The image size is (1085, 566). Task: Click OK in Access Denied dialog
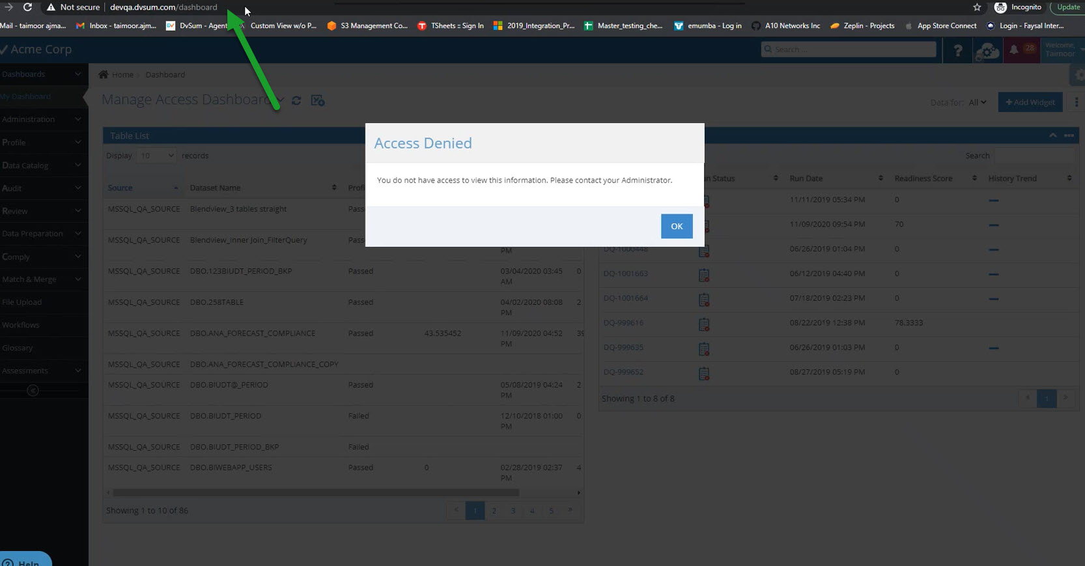(677, 226)
